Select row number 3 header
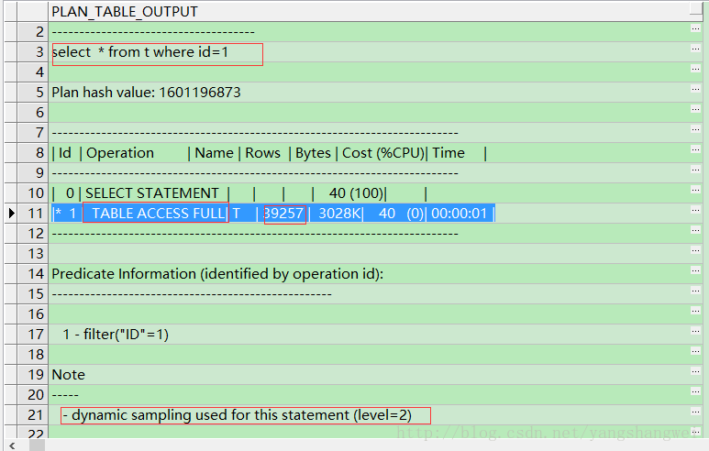709x451 pixels. pyautogui.click(x=32, y=52)
